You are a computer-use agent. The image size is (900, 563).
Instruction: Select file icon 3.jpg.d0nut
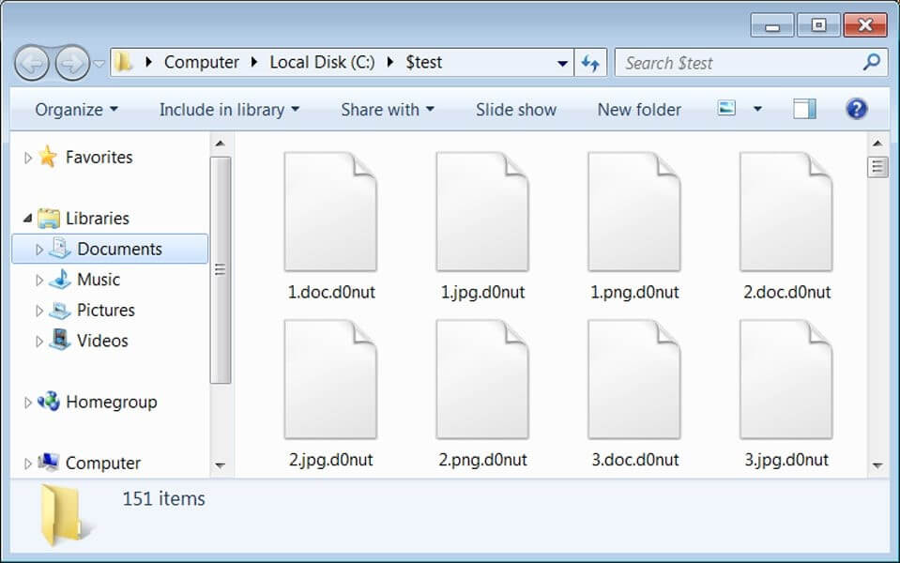tap(786, 380)
